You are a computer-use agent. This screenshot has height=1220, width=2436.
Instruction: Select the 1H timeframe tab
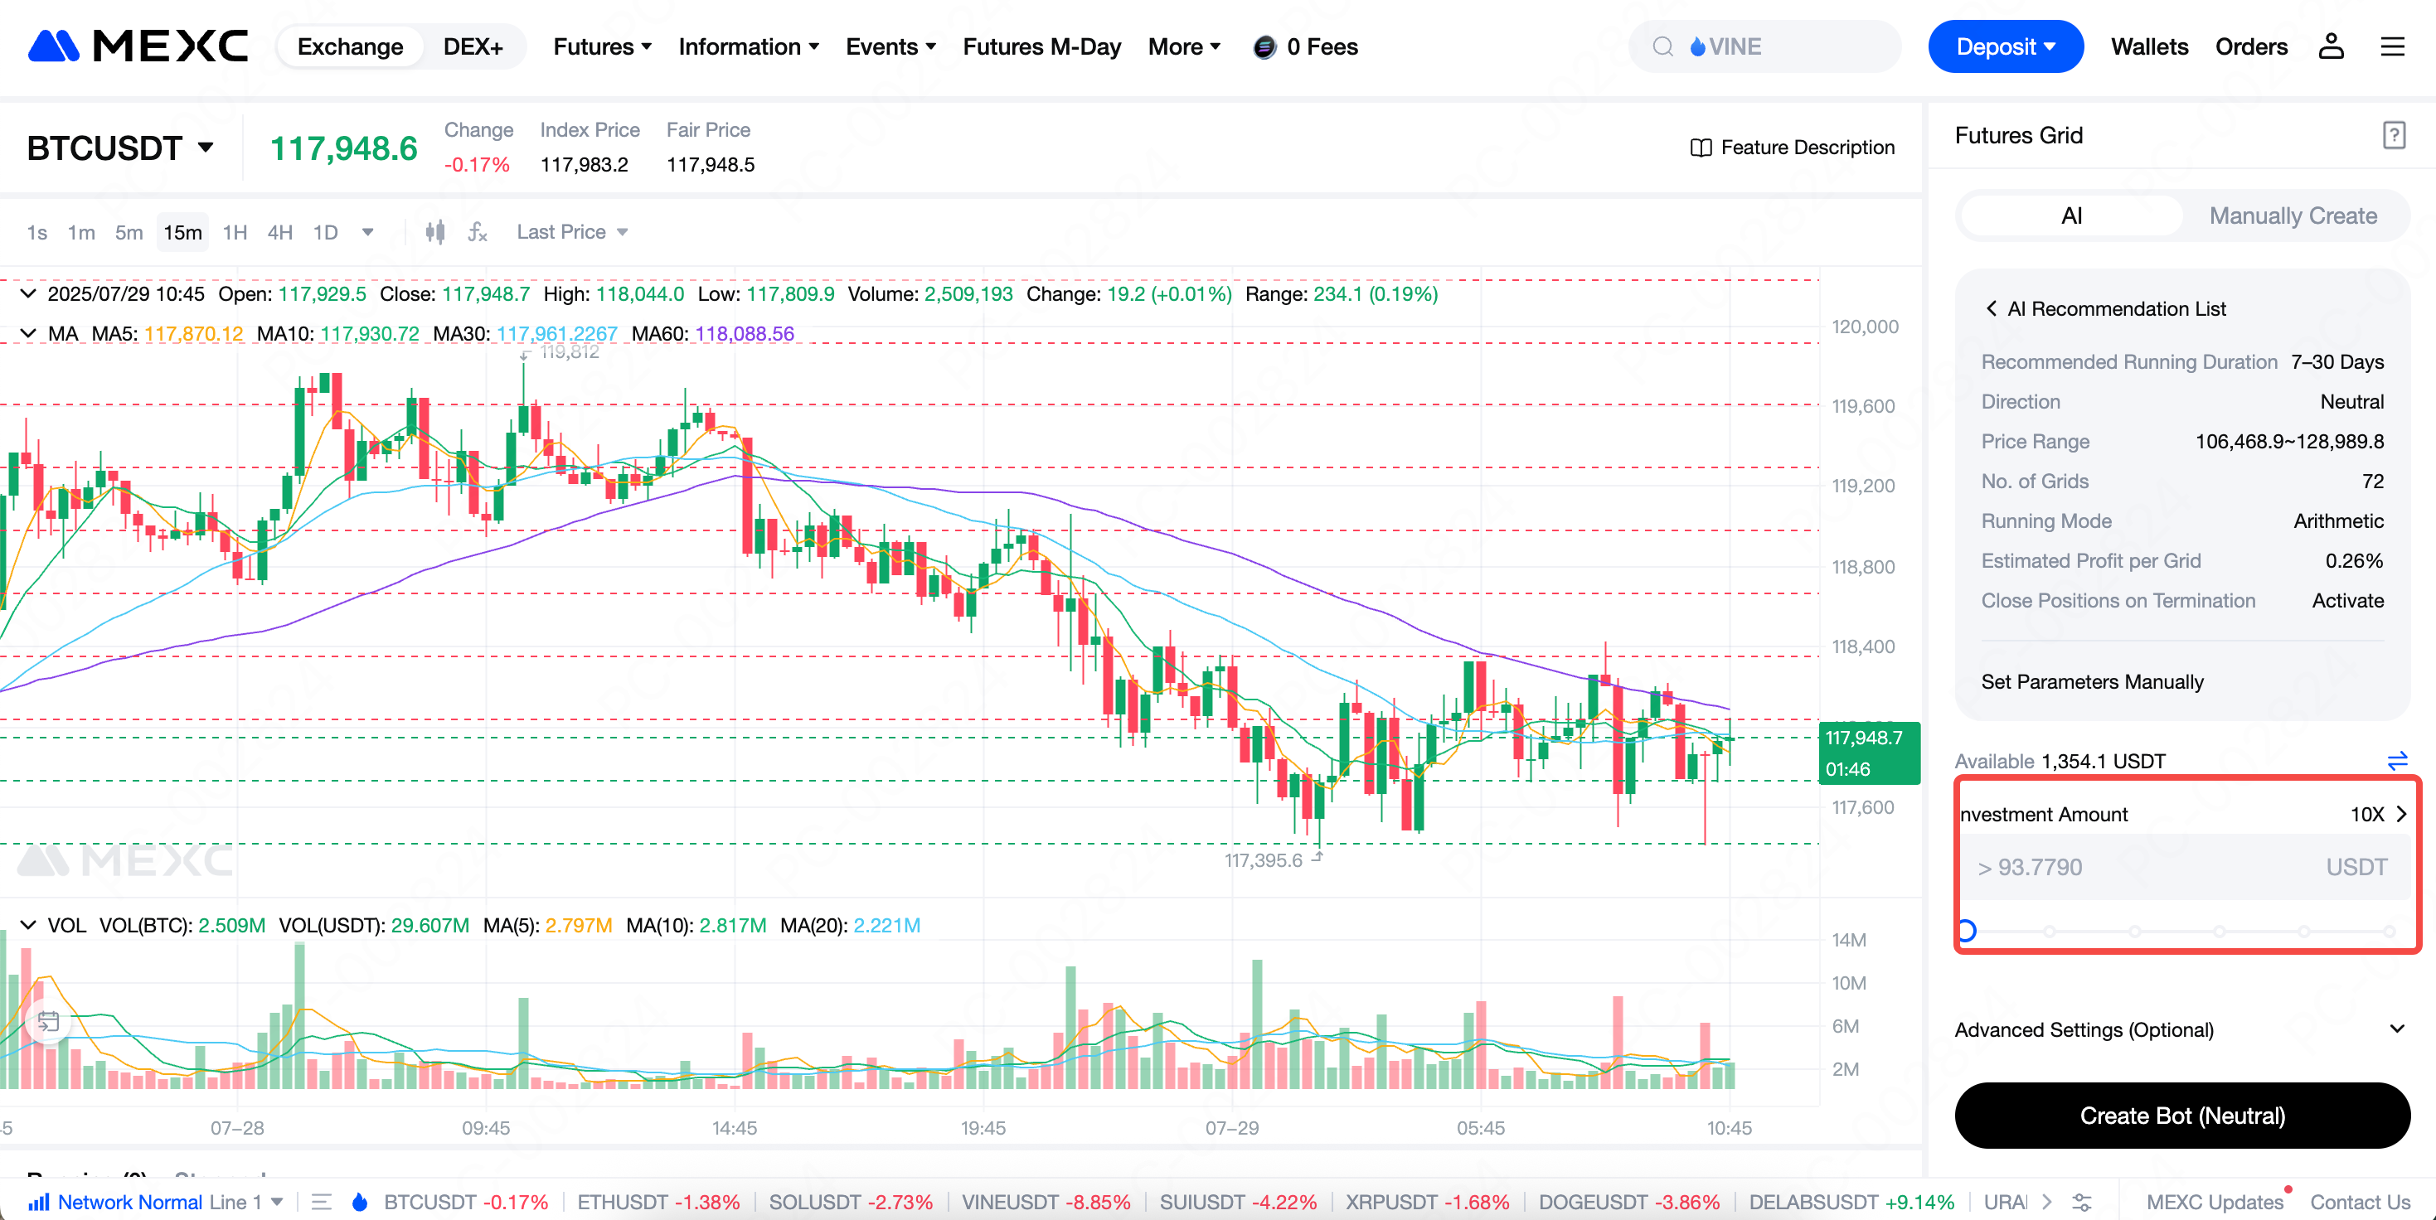point(235,232)
